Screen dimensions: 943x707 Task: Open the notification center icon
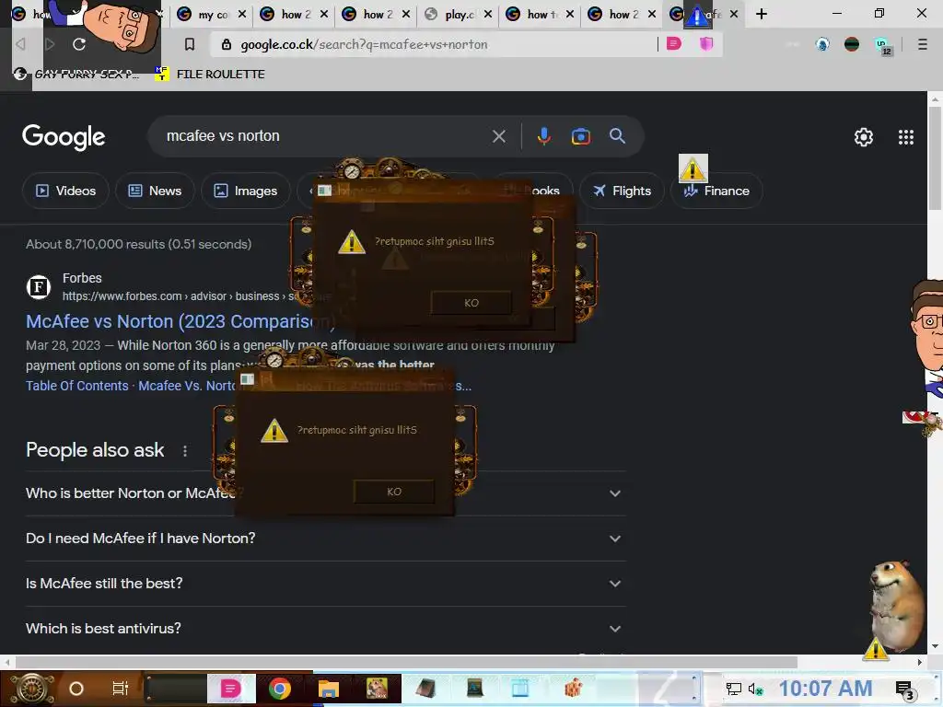pyautogui.click(x=904, y=690)
